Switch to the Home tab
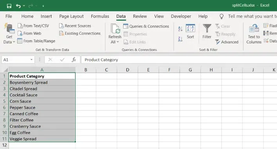 [27, 16]
